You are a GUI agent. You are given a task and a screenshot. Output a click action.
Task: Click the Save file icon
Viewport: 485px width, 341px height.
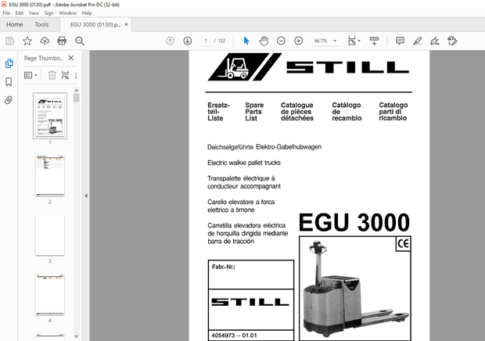click(9, 41)
